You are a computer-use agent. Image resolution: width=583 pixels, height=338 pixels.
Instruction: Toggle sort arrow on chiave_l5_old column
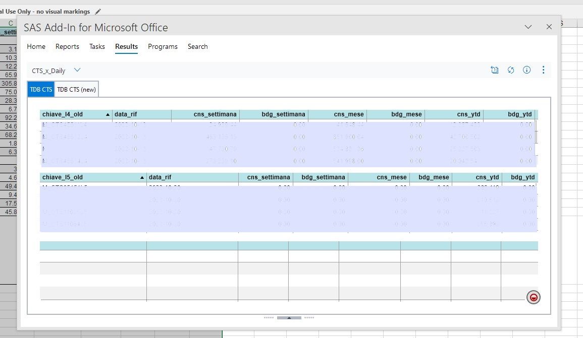[x=142, y=178]
